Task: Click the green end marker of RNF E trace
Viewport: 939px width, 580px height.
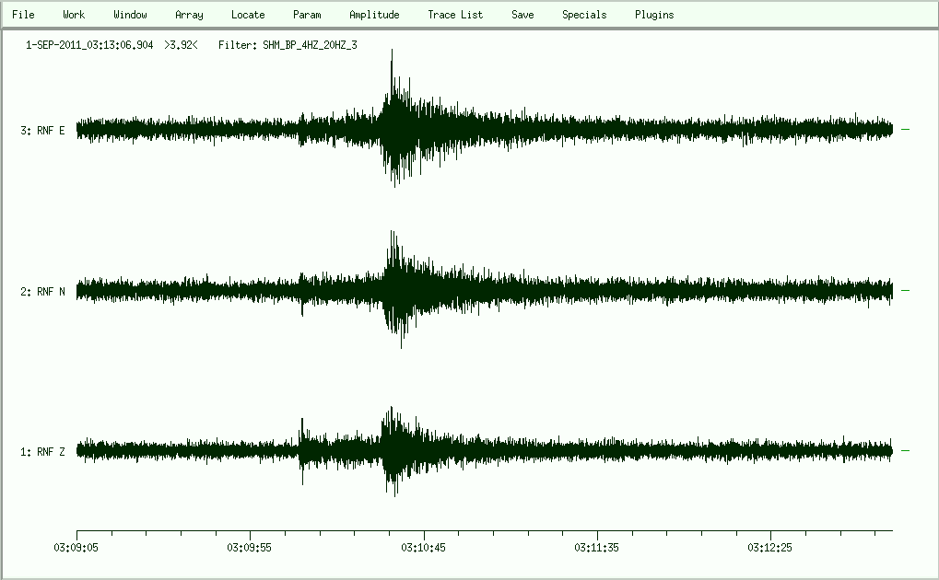Action: (905, 130)
